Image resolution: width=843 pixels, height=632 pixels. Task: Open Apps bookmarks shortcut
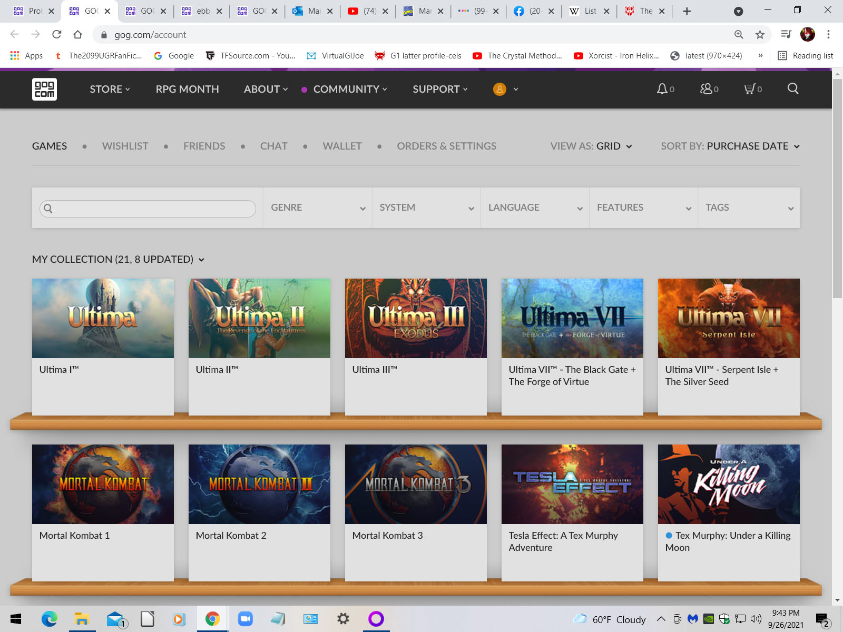pyautogui.click(x=26, y=55)
